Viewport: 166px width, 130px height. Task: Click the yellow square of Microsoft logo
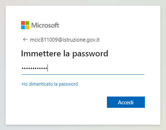(27, 27)
